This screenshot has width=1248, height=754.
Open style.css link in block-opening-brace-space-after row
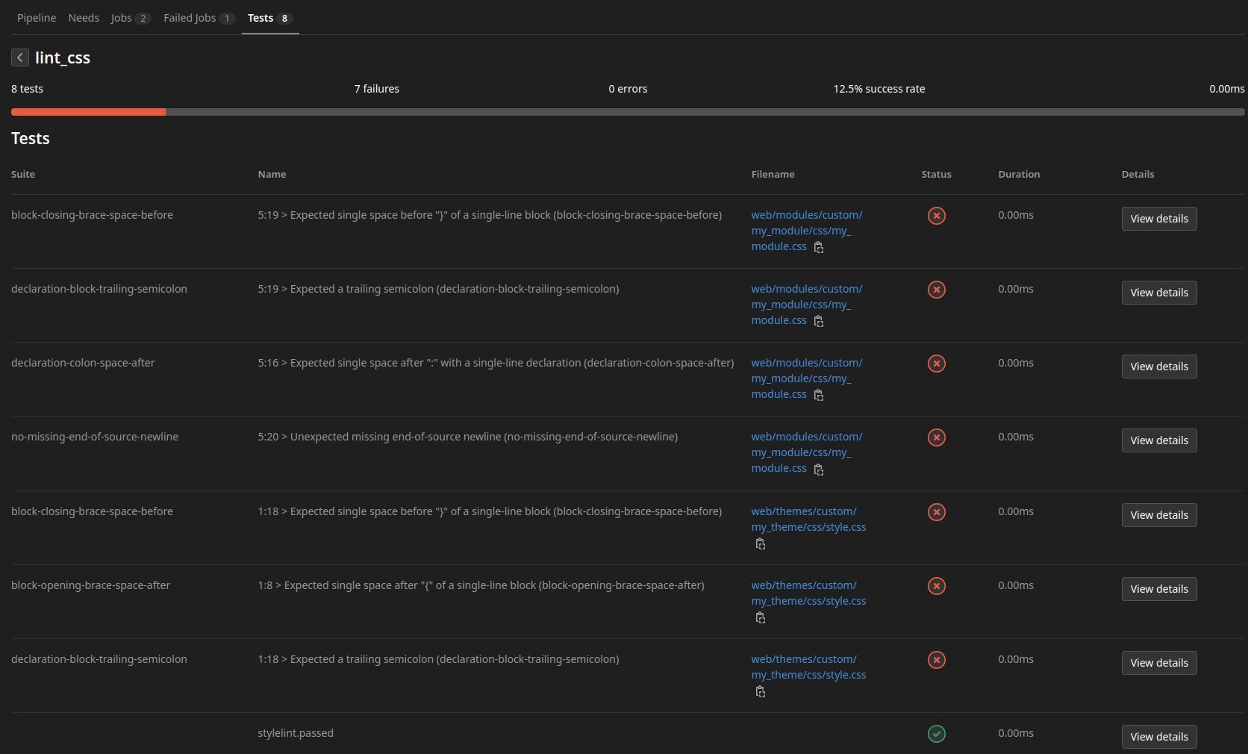(x=808, y=593)
